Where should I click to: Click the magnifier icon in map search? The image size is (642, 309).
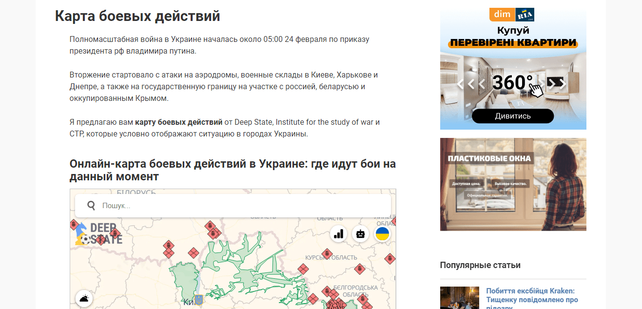[91, 206]
